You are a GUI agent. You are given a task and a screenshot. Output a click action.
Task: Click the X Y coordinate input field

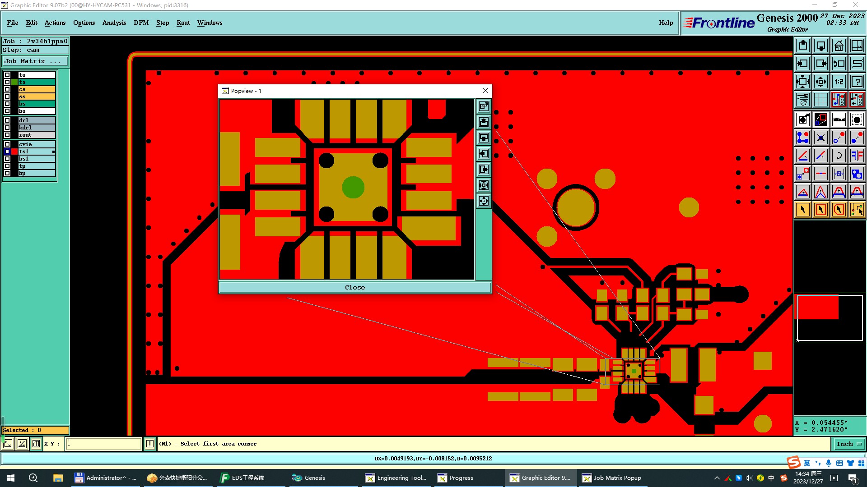click(x=104, y=444)
